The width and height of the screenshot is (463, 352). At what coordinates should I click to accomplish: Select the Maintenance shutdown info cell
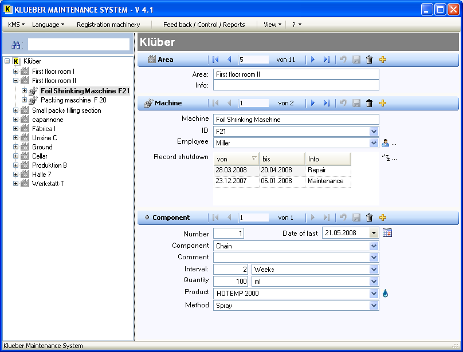tap(328, 181)
